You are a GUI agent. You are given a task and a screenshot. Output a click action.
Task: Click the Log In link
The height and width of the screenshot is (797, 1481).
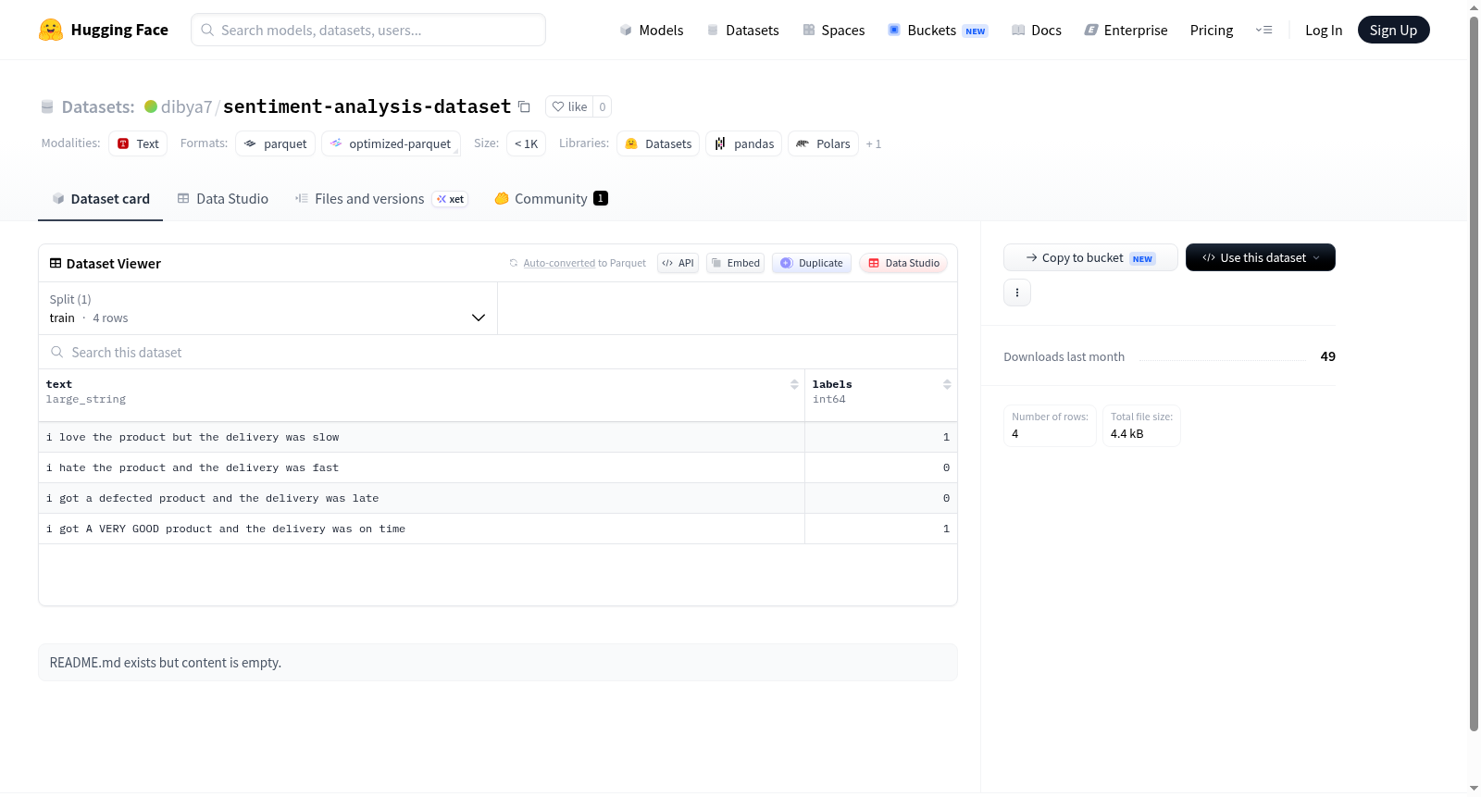click(x=1324, y=30)
